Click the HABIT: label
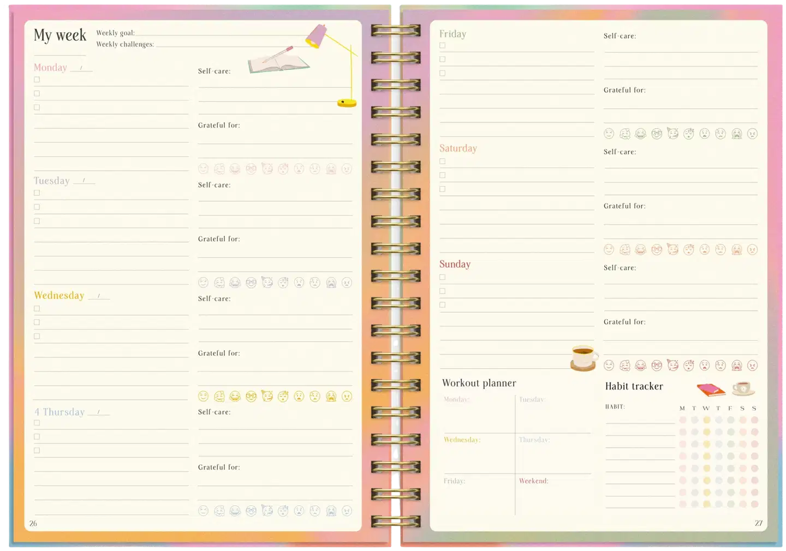This screenshot has width=786, height=551. (615, 407)
